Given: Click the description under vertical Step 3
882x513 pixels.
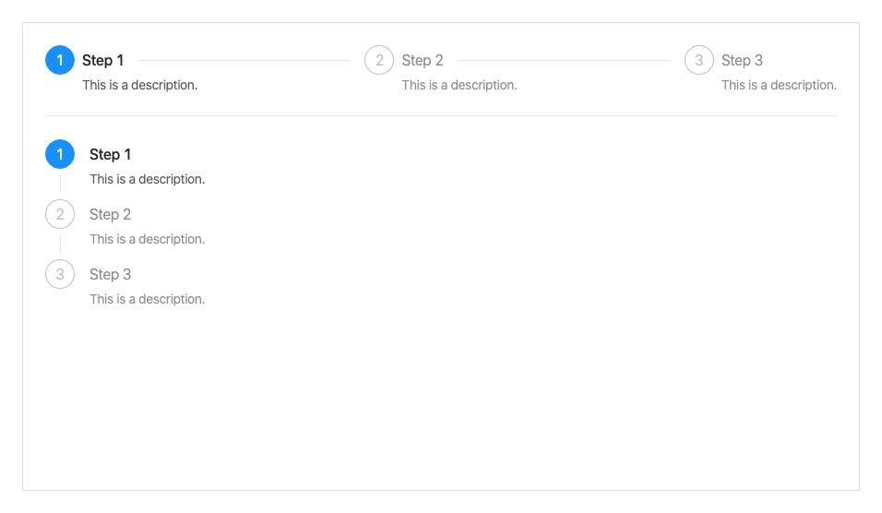Looking at the screenshot, I should click(147, 299).
